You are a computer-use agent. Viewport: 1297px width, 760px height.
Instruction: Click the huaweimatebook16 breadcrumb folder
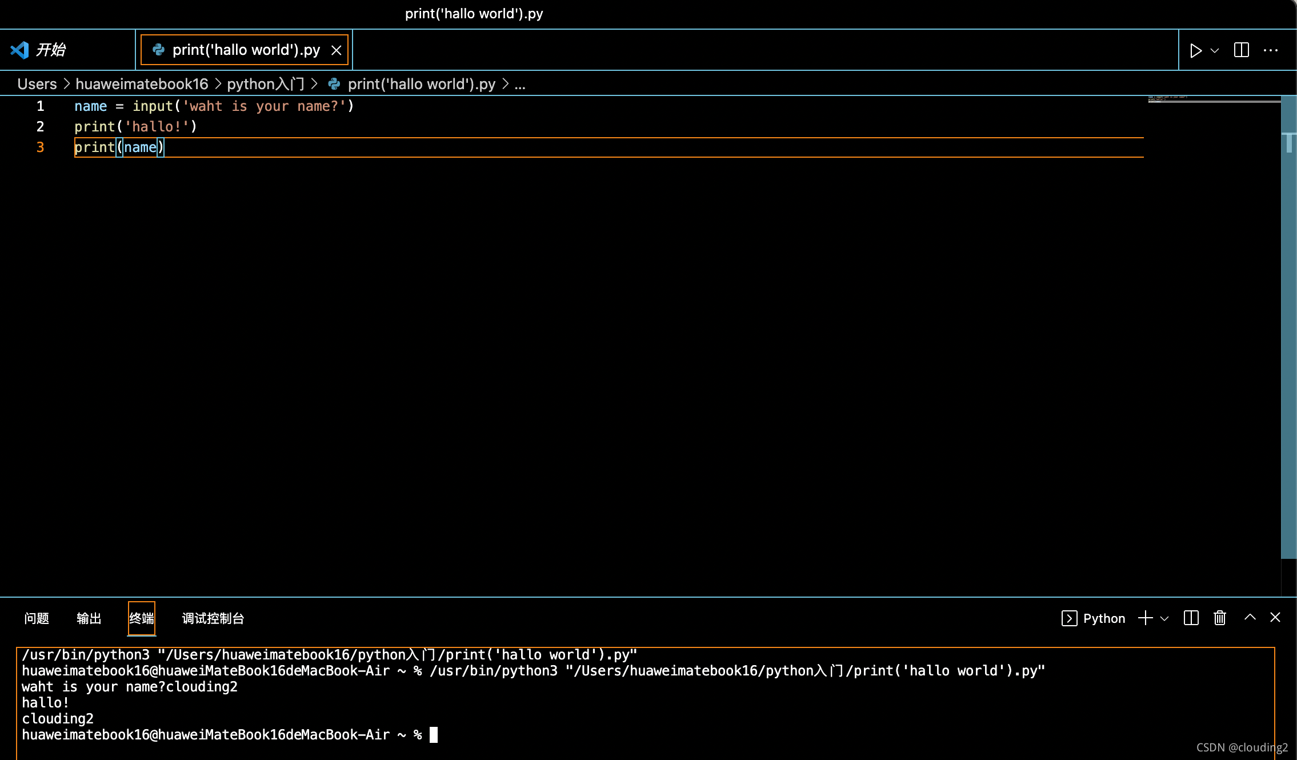(142, 85)
